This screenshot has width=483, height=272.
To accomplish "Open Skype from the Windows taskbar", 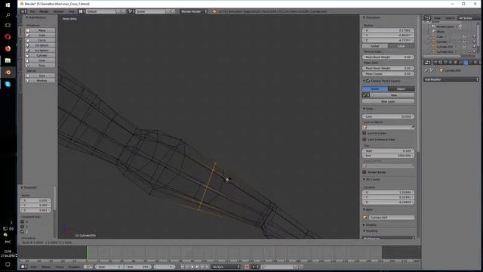I will coord(8,84).
